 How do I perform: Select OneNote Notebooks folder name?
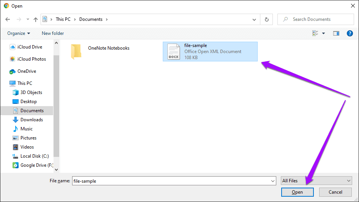pos(109,48)
